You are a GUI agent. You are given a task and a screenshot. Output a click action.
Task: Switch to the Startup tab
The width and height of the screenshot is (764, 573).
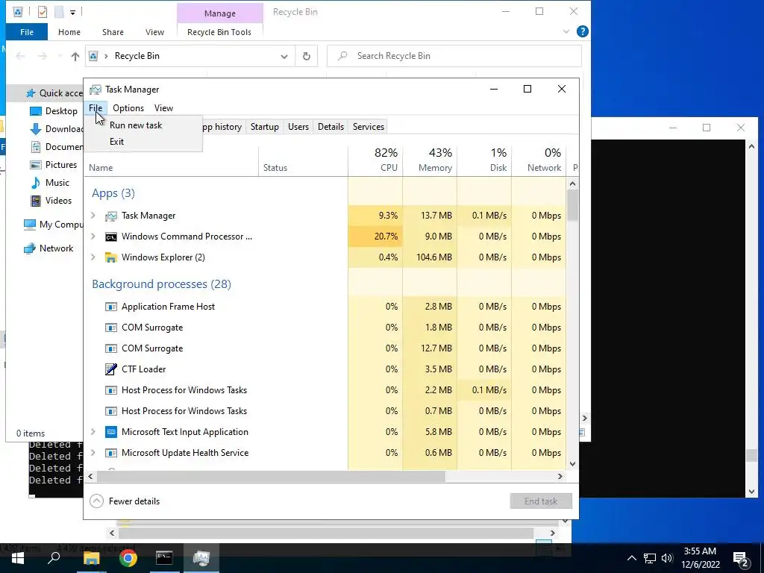pyautogui.click(x=265, y=127)
